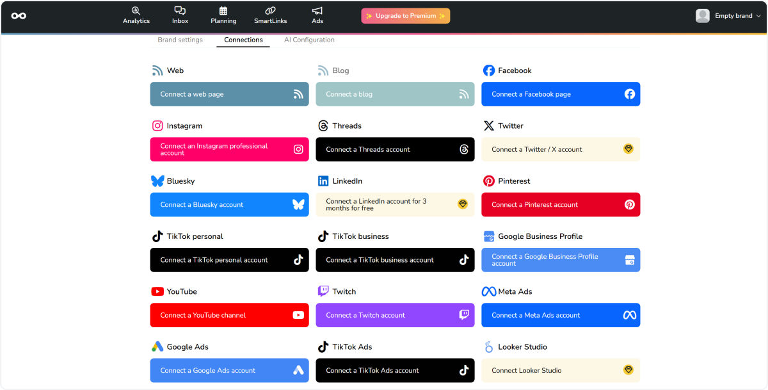Click Connect a TikTok Ads account
The height and width of the screenshot is (390, 768).
[396, 370]
